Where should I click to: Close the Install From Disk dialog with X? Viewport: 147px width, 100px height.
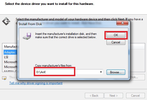point(122,23)
